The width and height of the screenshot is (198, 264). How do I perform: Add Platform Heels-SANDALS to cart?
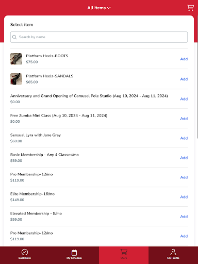[x=184, y=79]
